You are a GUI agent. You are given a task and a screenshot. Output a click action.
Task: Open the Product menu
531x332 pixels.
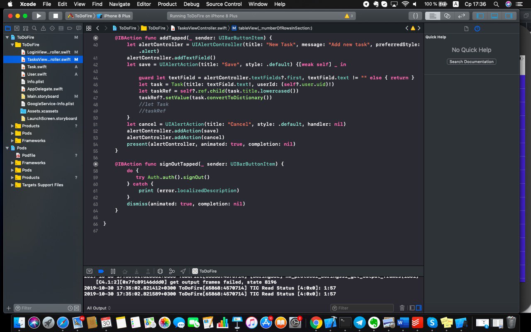[167, 4]
